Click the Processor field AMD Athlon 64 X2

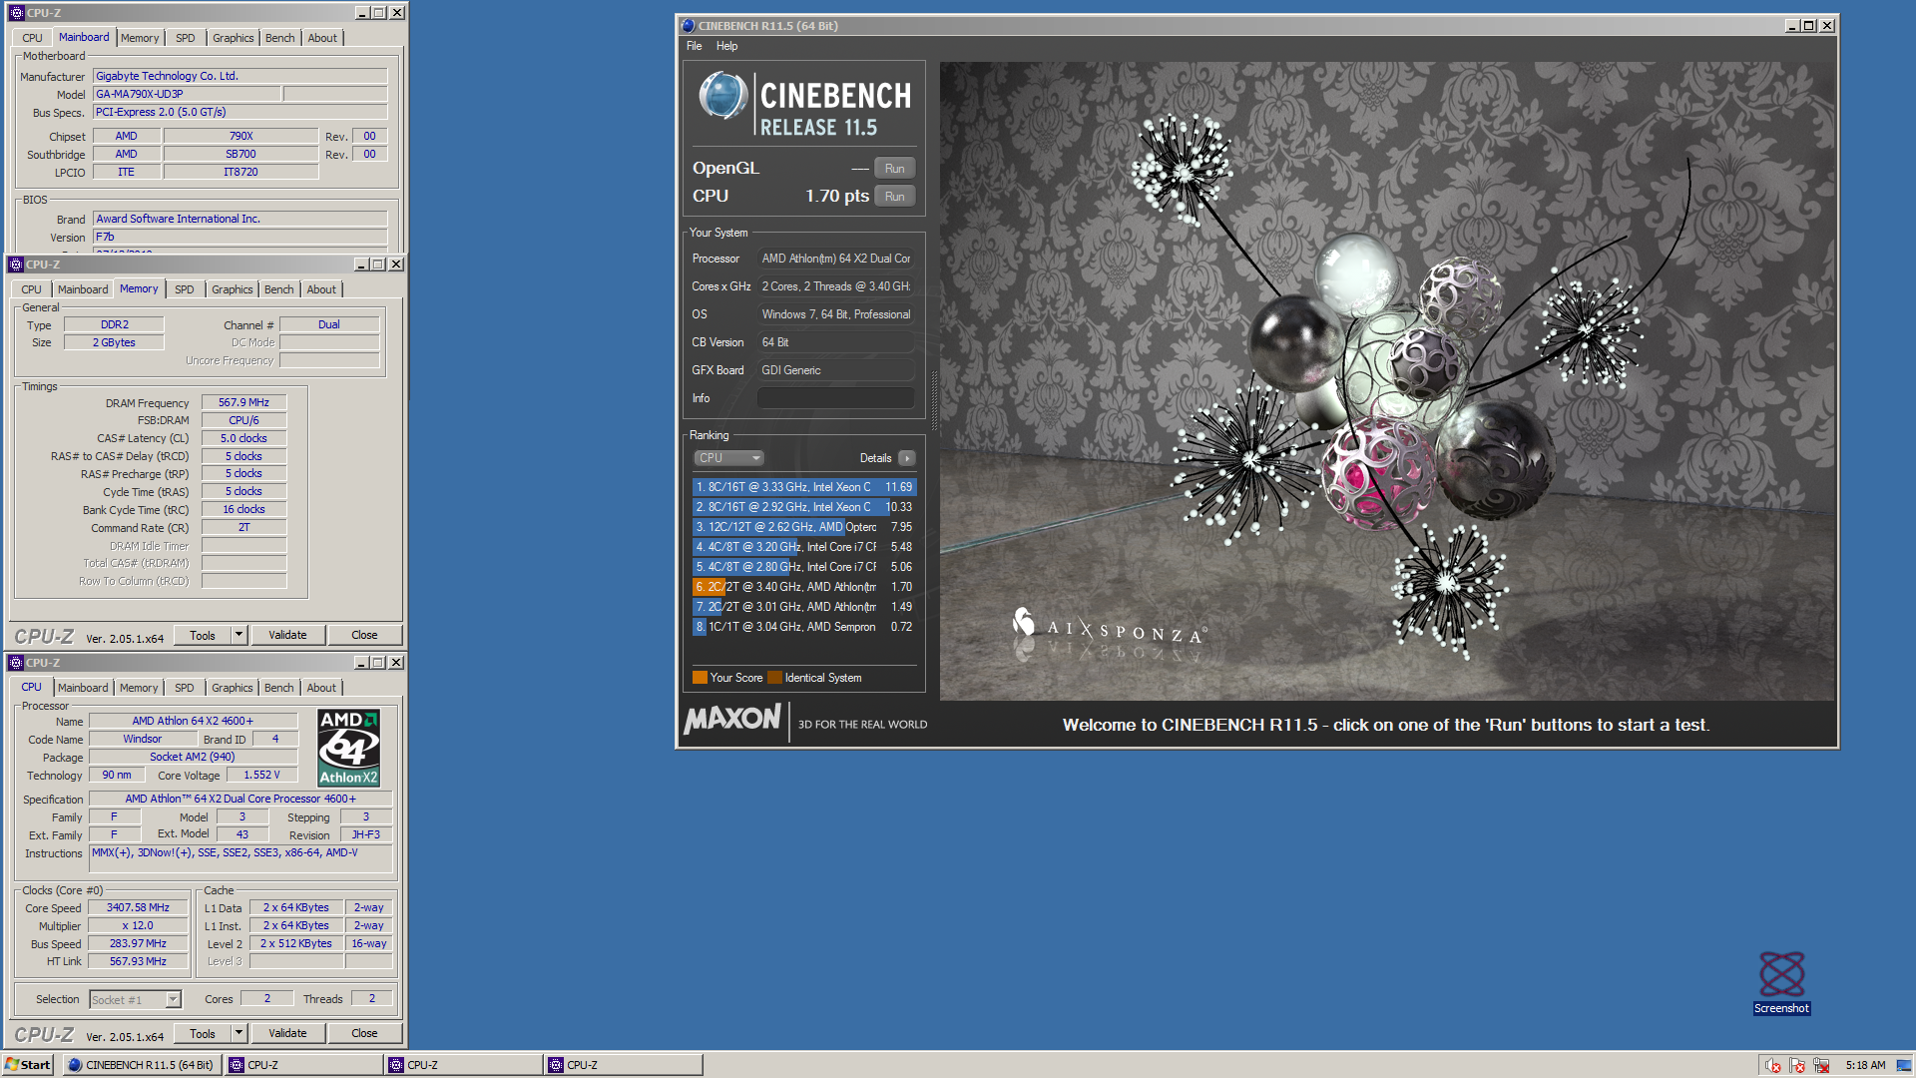(836, 259)
